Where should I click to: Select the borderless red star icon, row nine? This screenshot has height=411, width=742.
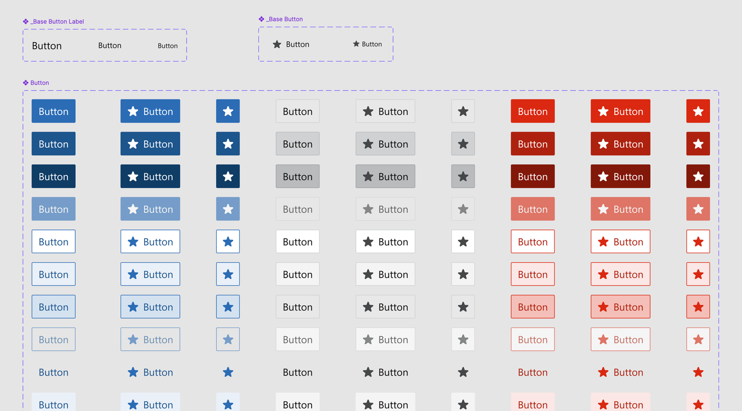(x=698, y=372)
